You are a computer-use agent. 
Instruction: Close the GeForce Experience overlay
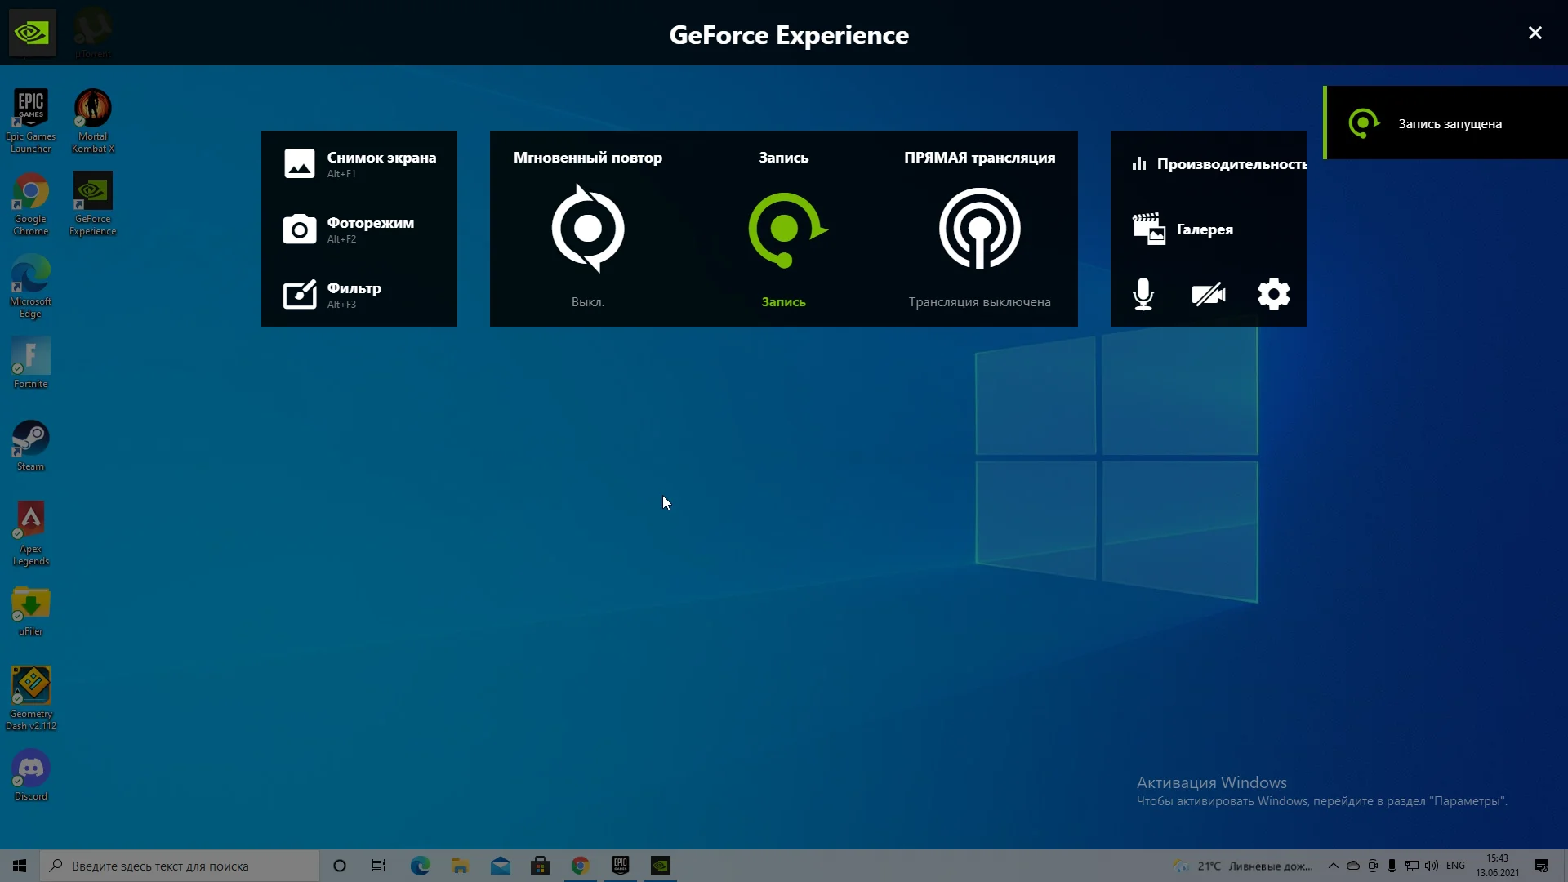(x=1535, y=33)
